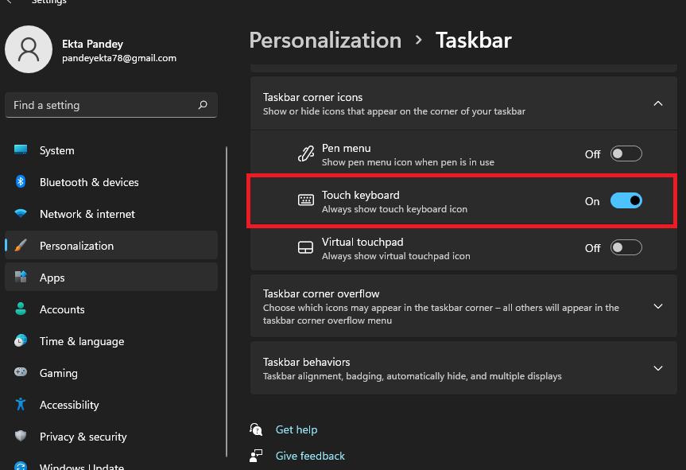Open the Apps settings category
The image size is (686, 470).
click(52, 278)
